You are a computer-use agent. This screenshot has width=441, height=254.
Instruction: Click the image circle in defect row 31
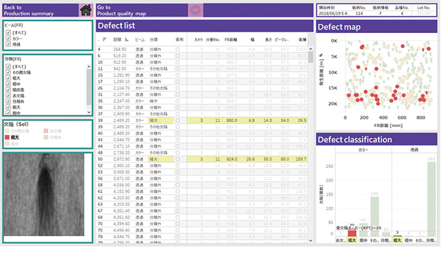tap(177, 95)
